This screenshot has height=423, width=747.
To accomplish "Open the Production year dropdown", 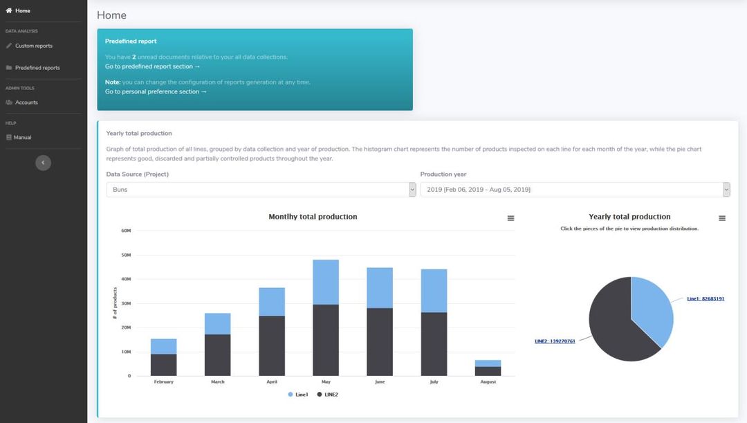I will [x=575, y=189].
